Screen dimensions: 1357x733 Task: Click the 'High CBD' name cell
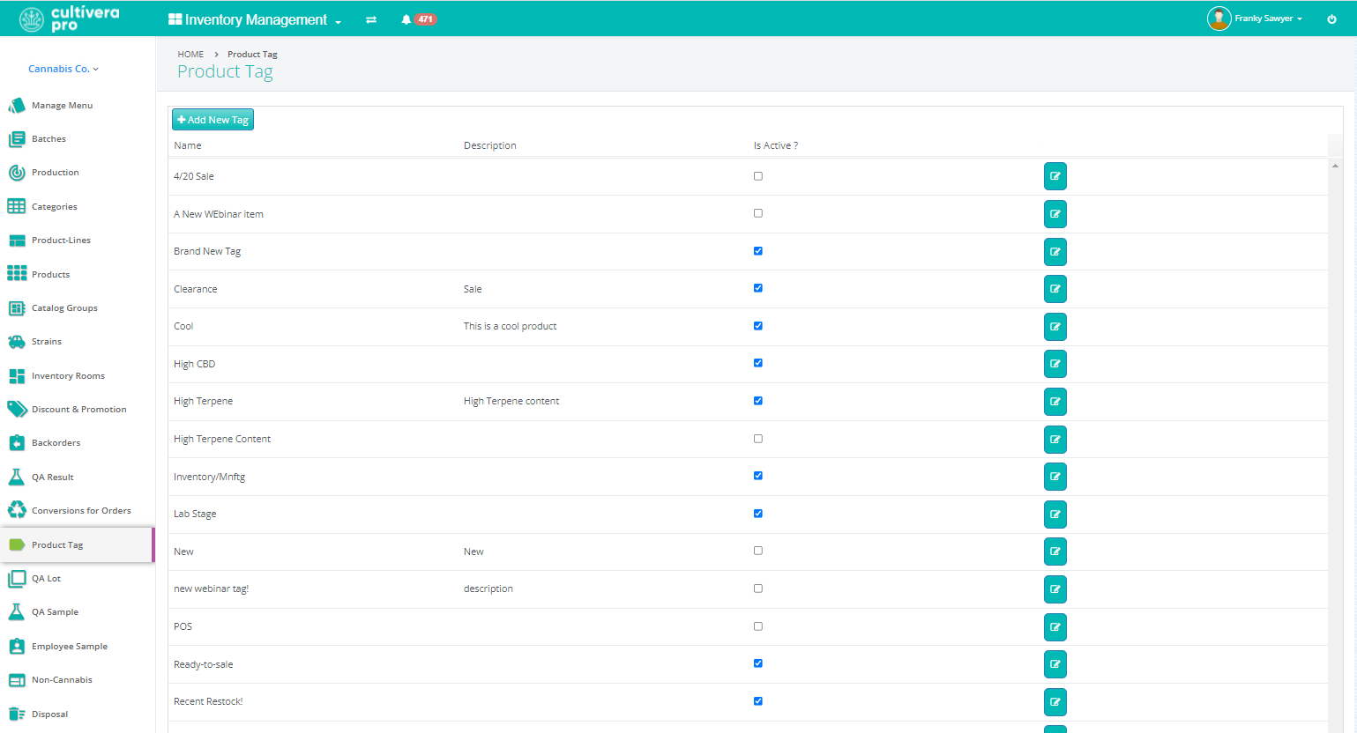[195, 364]
